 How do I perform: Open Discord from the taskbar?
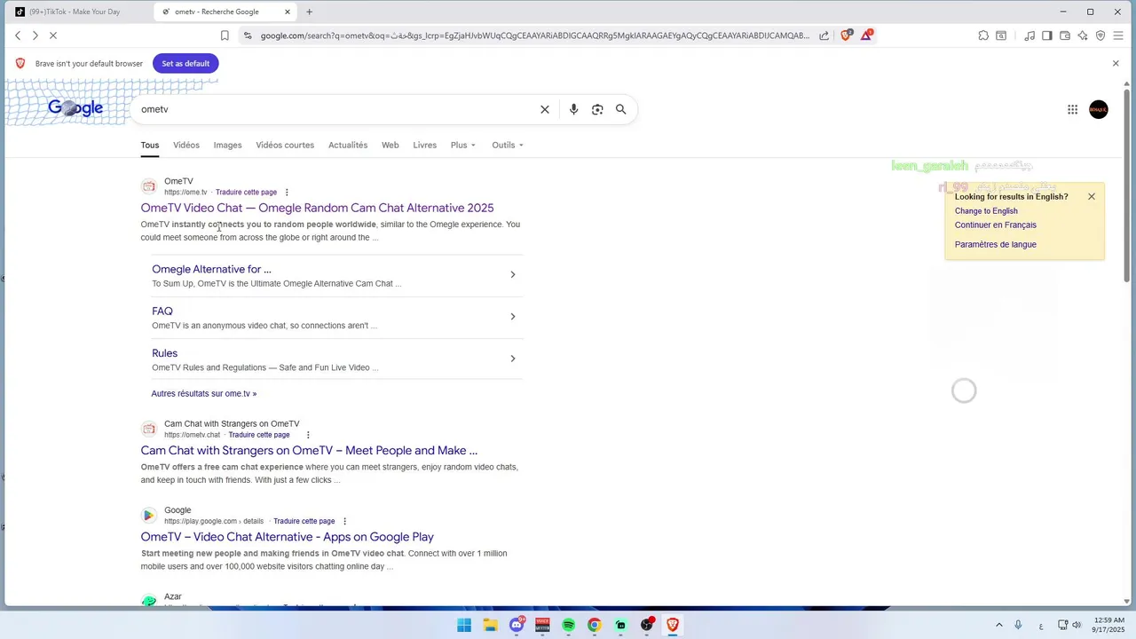pyautogui.click(x=517, y=625)
